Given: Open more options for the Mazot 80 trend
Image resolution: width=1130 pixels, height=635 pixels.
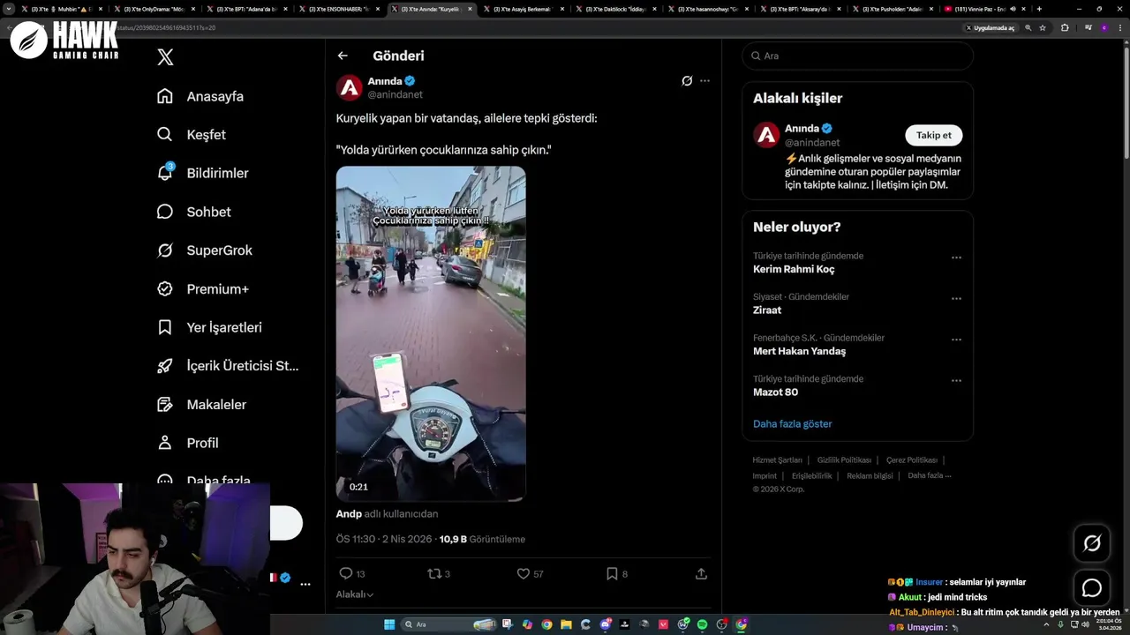Looking at the screenshot, I should pos(956,381).
